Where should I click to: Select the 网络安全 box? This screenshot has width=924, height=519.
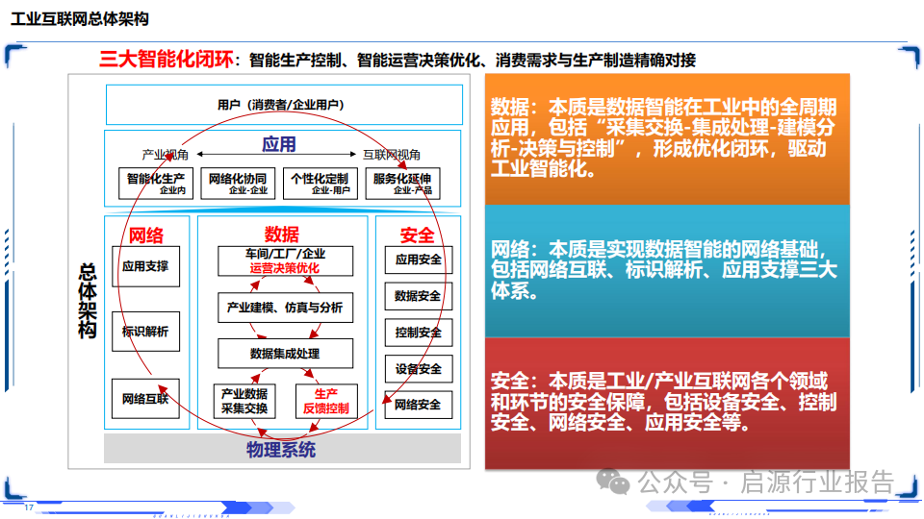[x=419, y=405]
